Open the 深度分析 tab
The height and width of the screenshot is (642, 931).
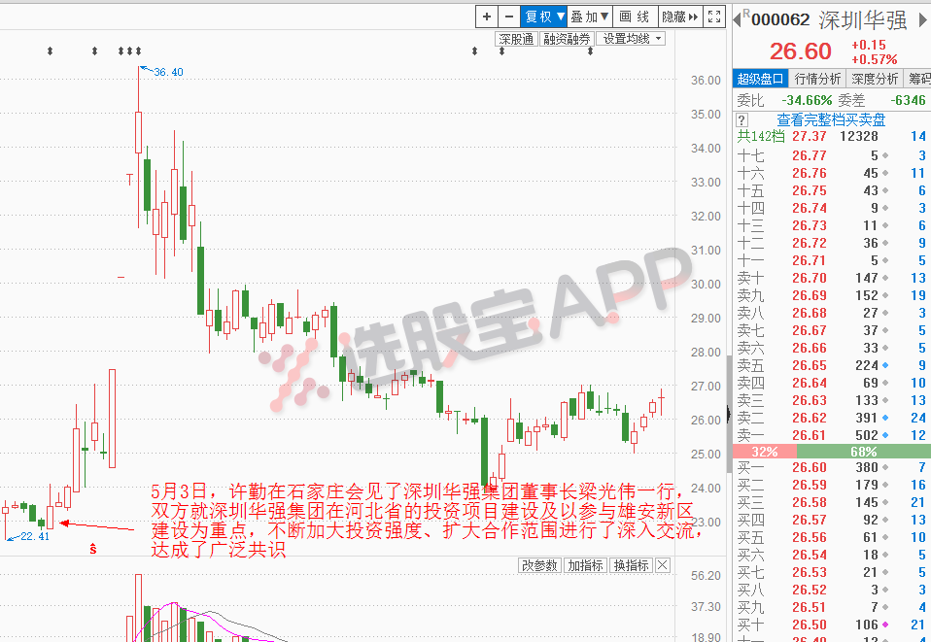[875, 79]
